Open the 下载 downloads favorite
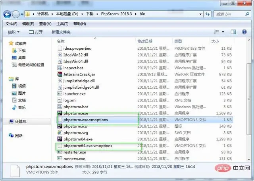 [22, 51]
